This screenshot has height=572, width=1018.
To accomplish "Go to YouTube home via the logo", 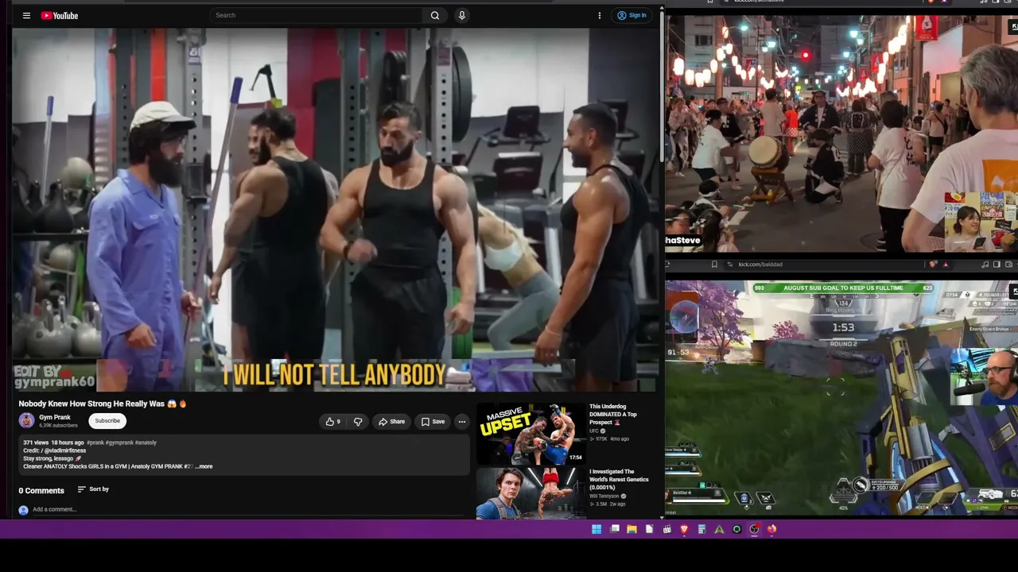I will (60, 15).
